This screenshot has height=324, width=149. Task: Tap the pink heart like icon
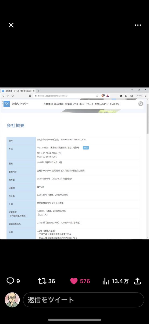click(74, 281)
